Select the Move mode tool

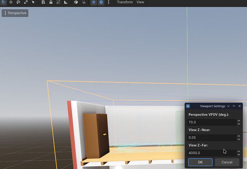click(x=10, y=2)
